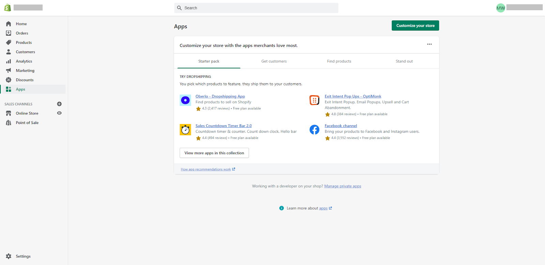Click View more apps in this collection

(x=214, y=153)
